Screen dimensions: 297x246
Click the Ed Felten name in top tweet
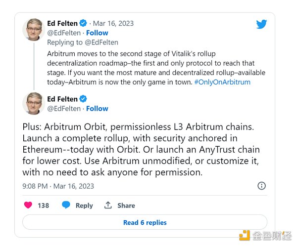click(61, 23)
